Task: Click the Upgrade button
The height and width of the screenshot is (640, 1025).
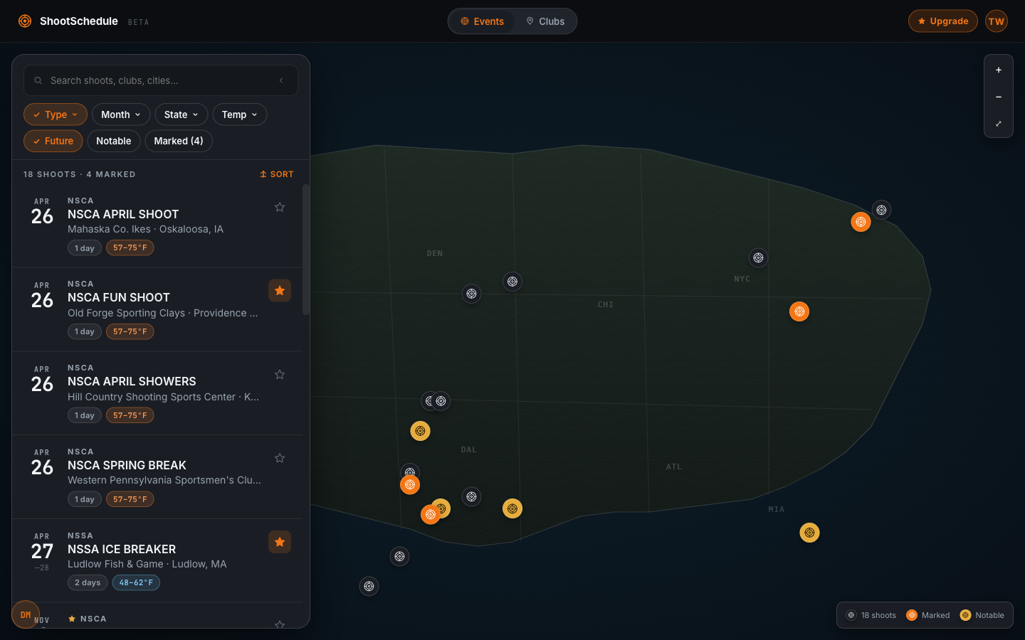Action: [x=942, y=21]
